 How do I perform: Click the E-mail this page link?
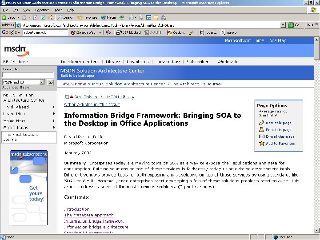click(x=280, y=136)
